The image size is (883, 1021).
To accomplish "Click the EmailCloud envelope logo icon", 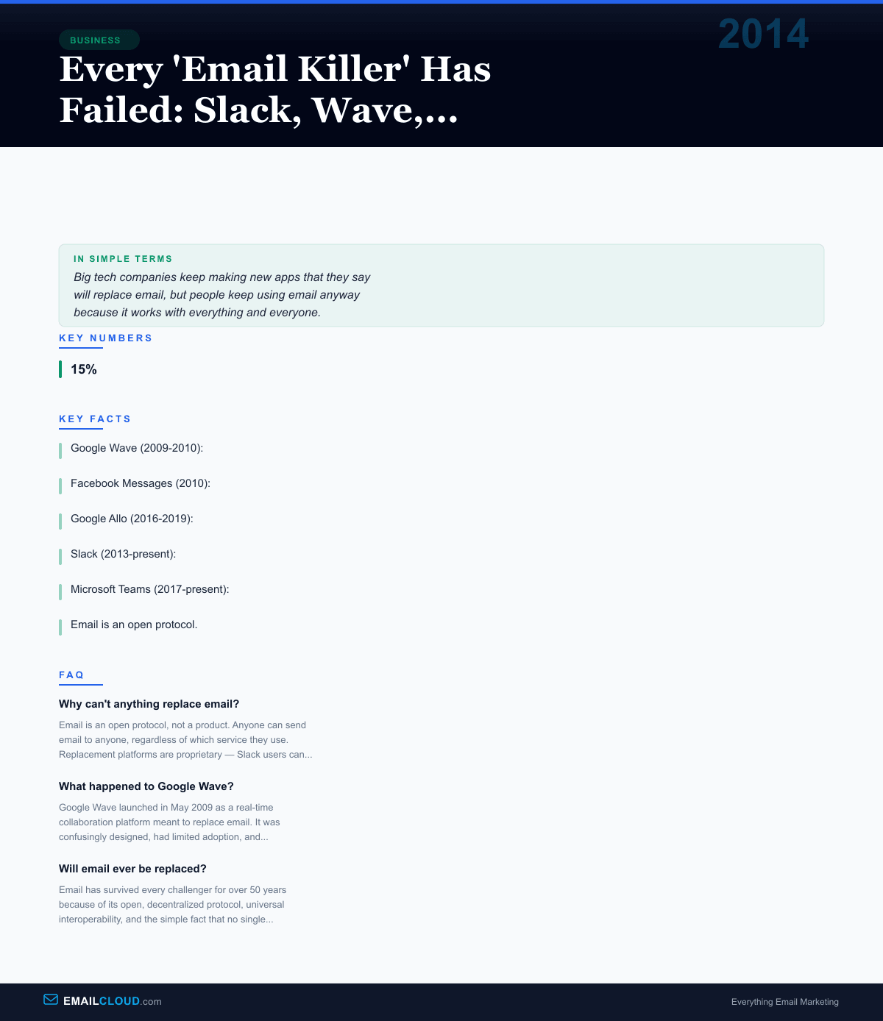I will click(51, 1000).
